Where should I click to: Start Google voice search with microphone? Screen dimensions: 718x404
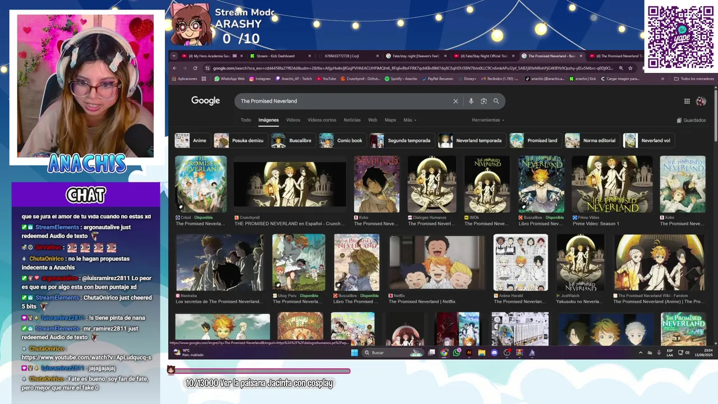tap(471, 101)
